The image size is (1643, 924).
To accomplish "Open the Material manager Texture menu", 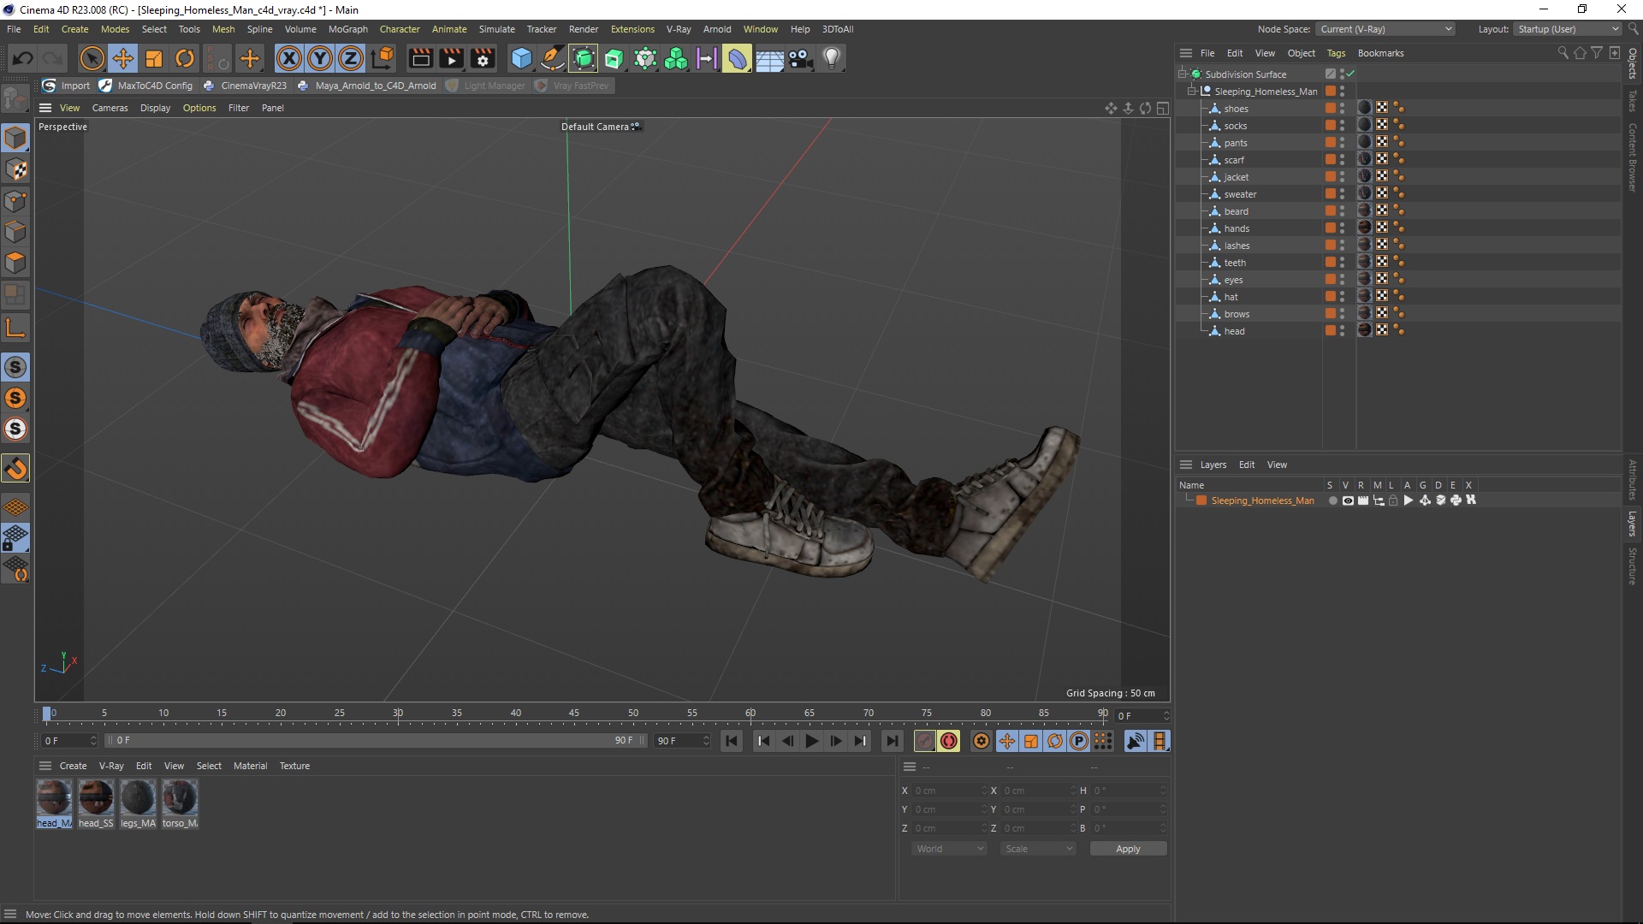I will coord(294,766).
